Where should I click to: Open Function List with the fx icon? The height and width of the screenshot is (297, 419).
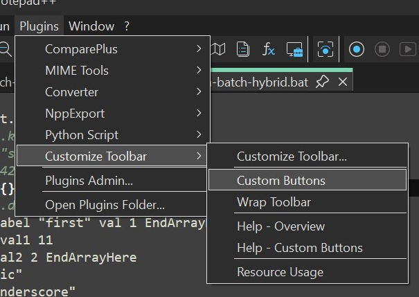point(268,49)
